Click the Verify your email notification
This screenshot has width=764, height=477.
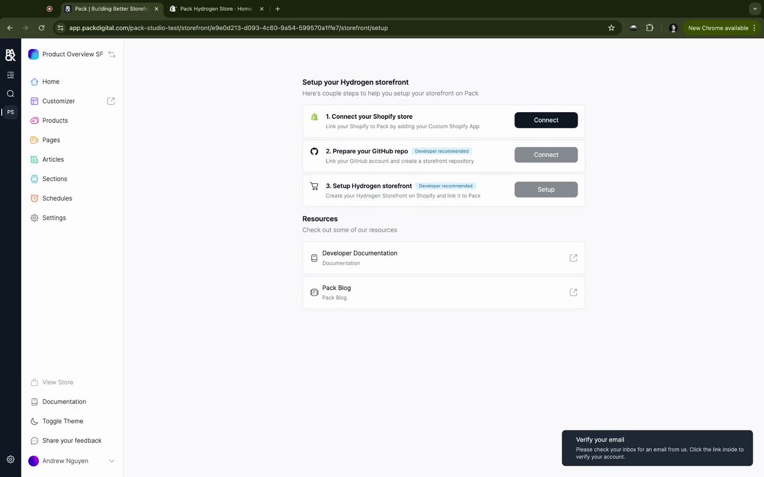coord(657,448)
